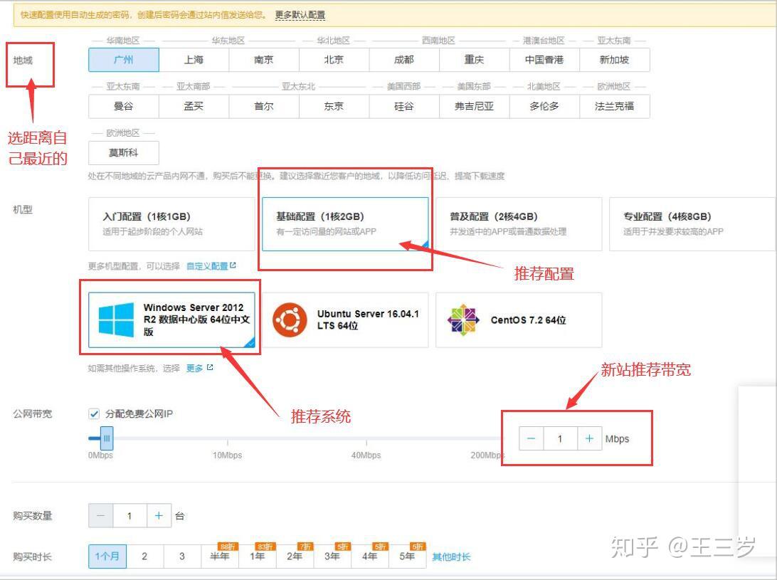Choose the 法兰克福 region

615,106
